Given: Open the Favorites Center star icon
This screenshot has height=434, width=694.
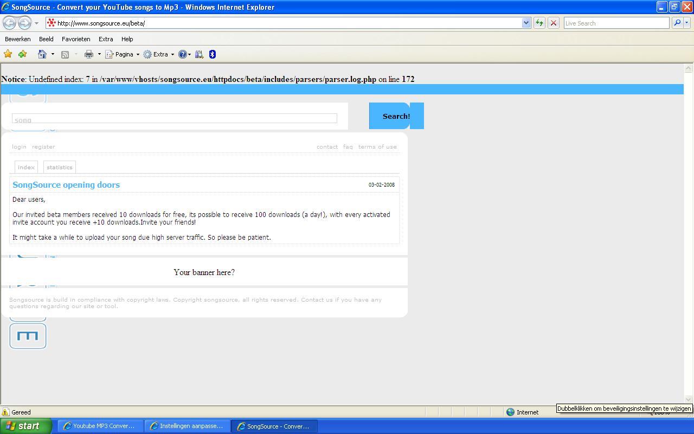Looking at the screenshot, I should coord(8,54).
